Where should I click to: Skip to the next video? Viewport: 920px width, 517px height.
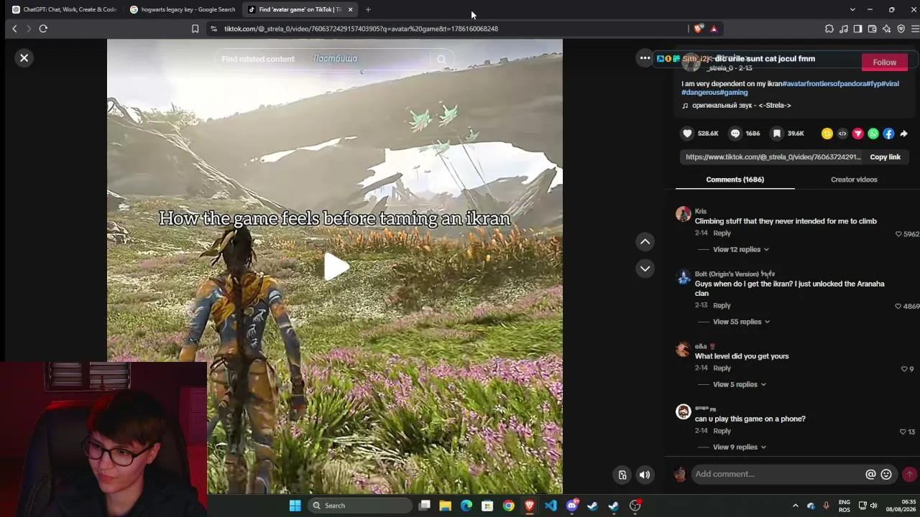pyautogui.click(x=645, y=269)
